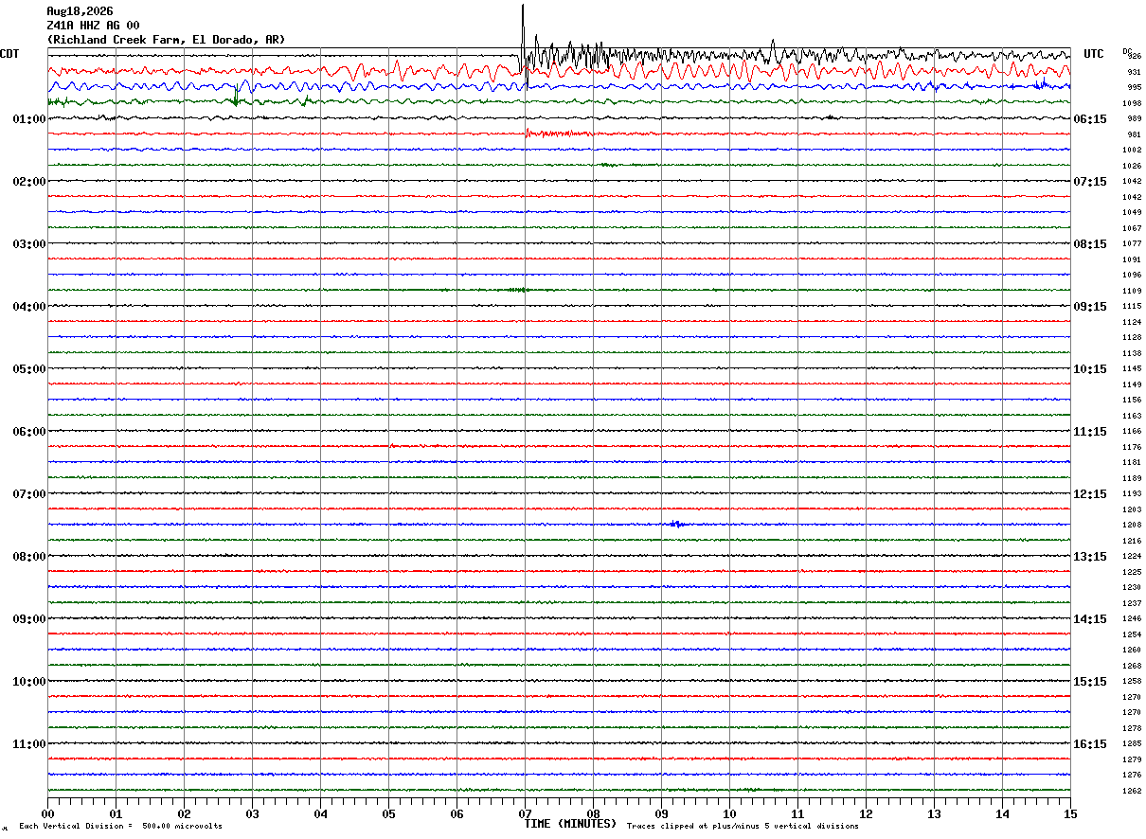The image size is (1146, 839).
Task: Click the DC offset value "1098"
Action: 1132,103
